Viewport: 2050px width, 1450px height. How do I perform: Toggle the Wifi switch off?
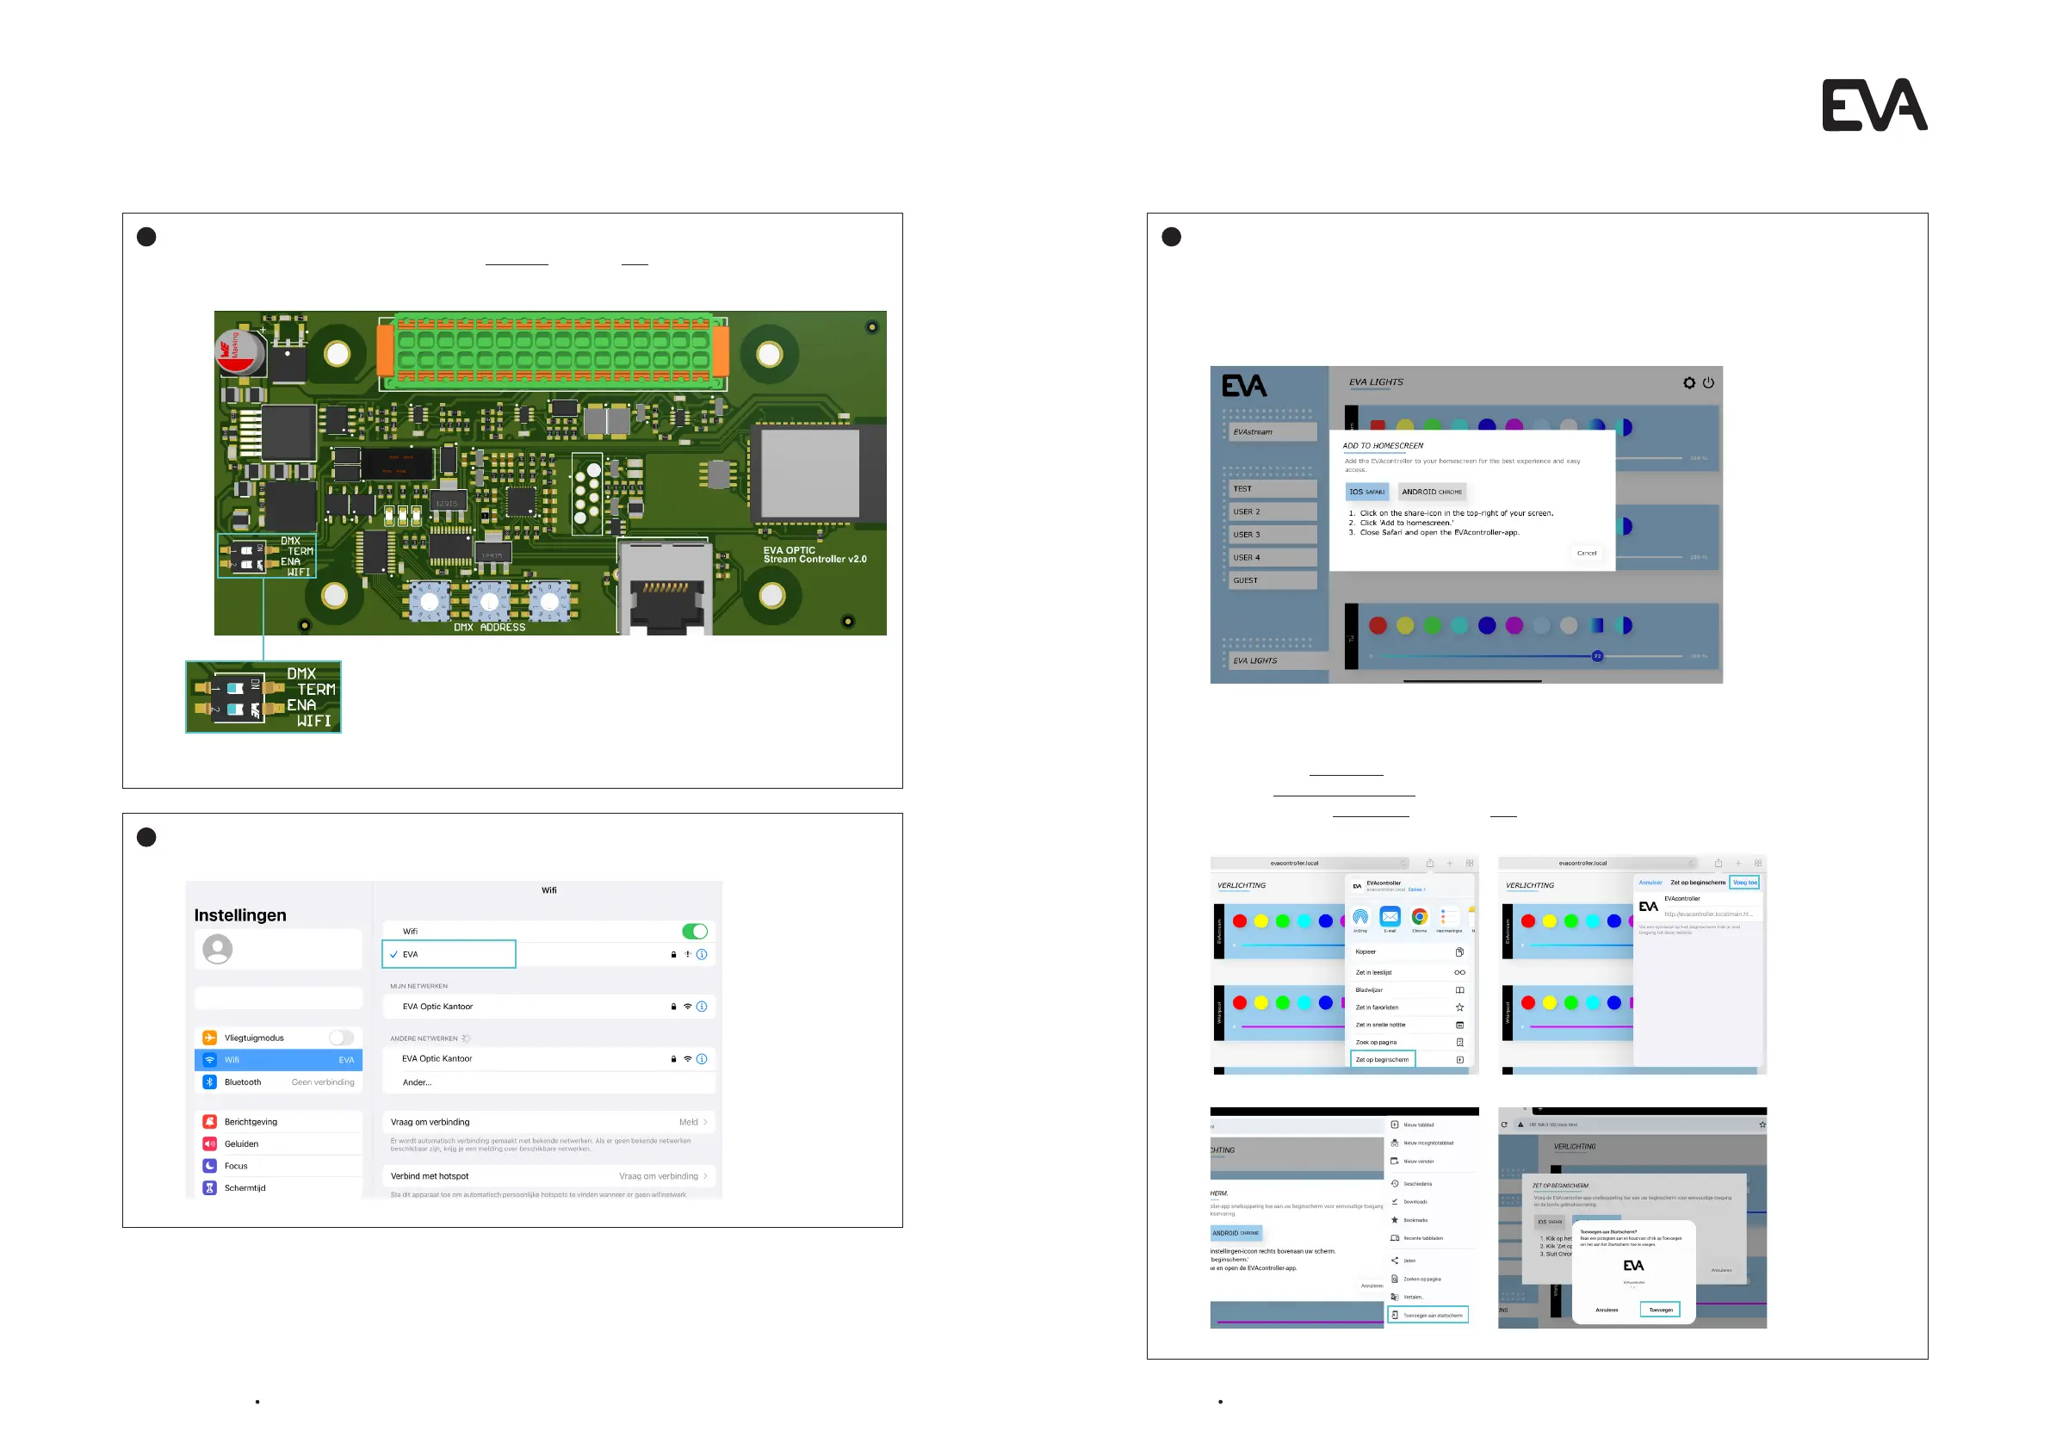694,932
